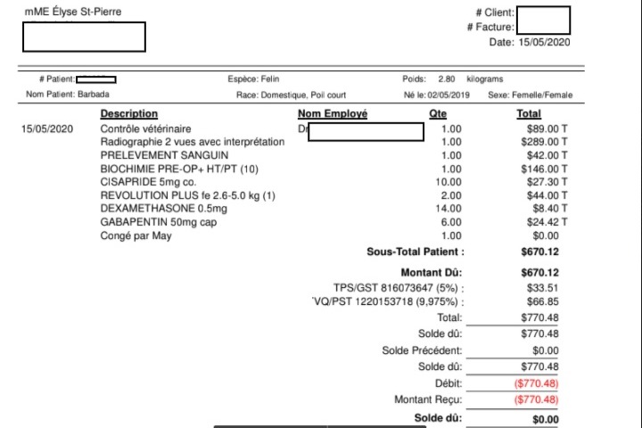Click the red Débit amount ($770.48)
642x428 pixels.
click(537, 383)
